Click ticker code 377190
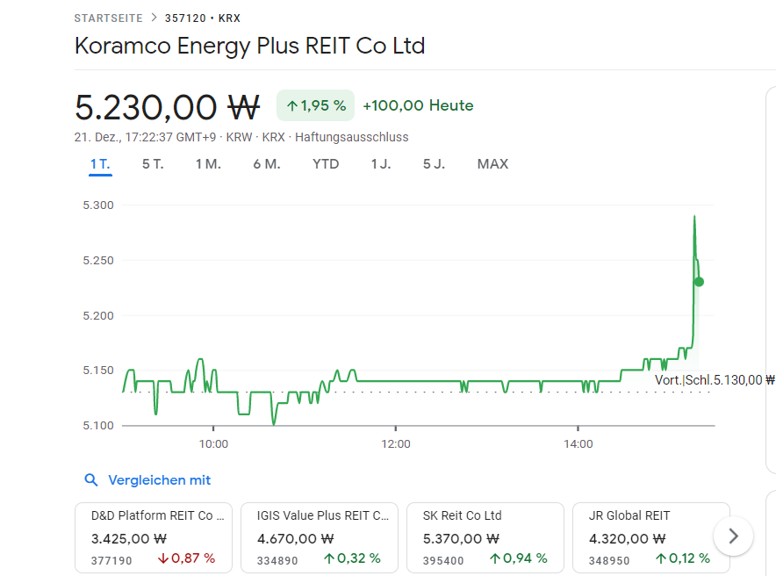The height and width of the screenshot is (576, 776). pos(111,561)
